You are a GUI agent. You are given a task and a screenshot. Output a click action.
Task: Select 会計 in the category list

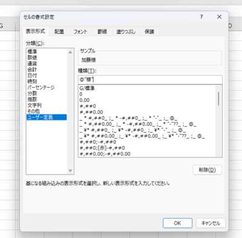pyautogui.click(x=47, y=70)
